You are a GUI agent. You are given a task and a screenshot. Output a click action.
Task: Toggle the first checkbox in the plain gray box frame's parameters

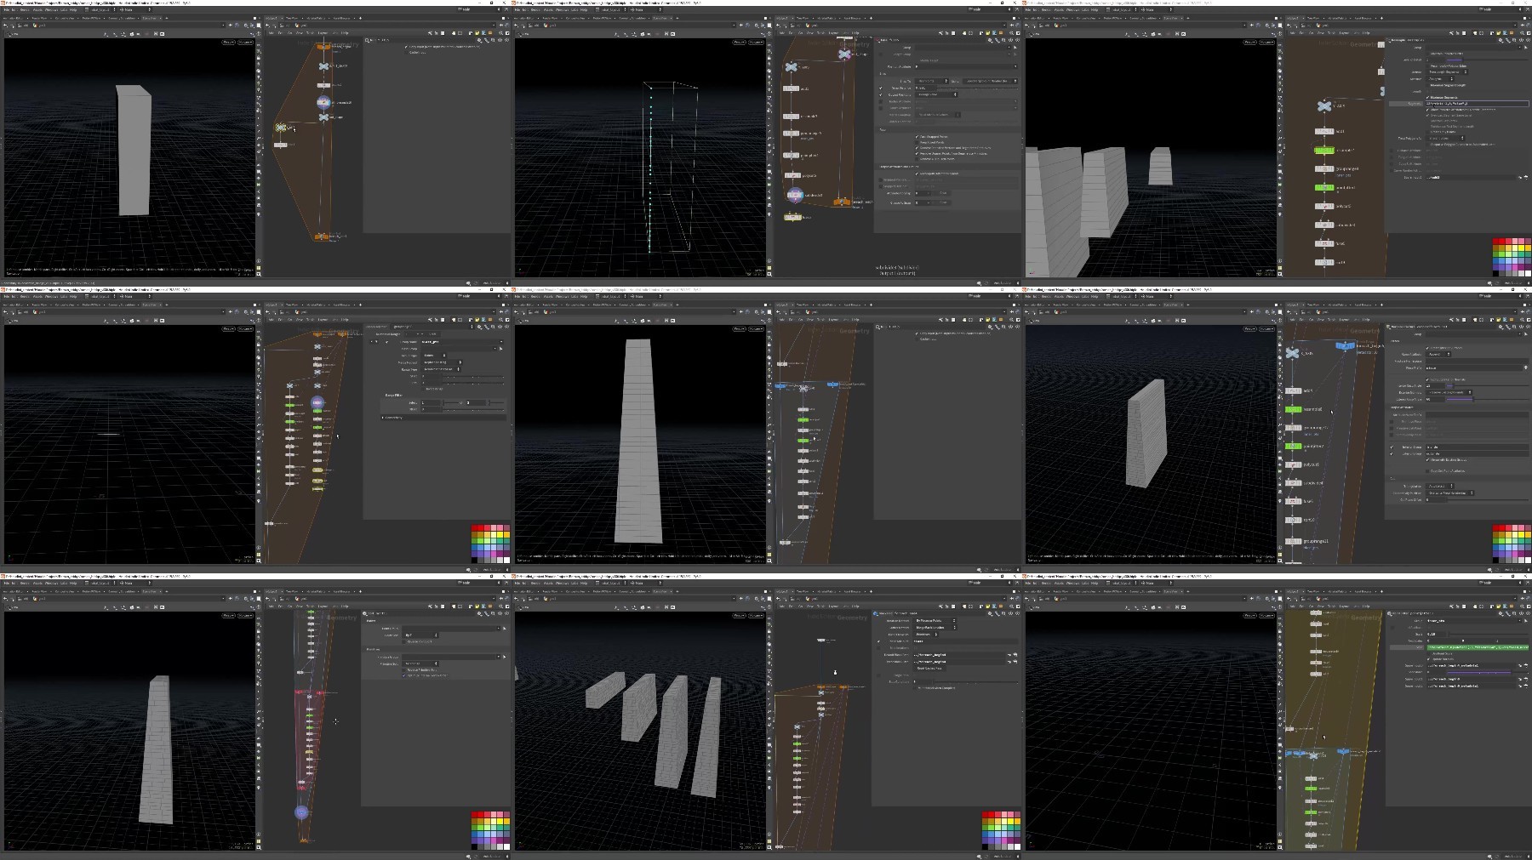(x=408, y=47)
